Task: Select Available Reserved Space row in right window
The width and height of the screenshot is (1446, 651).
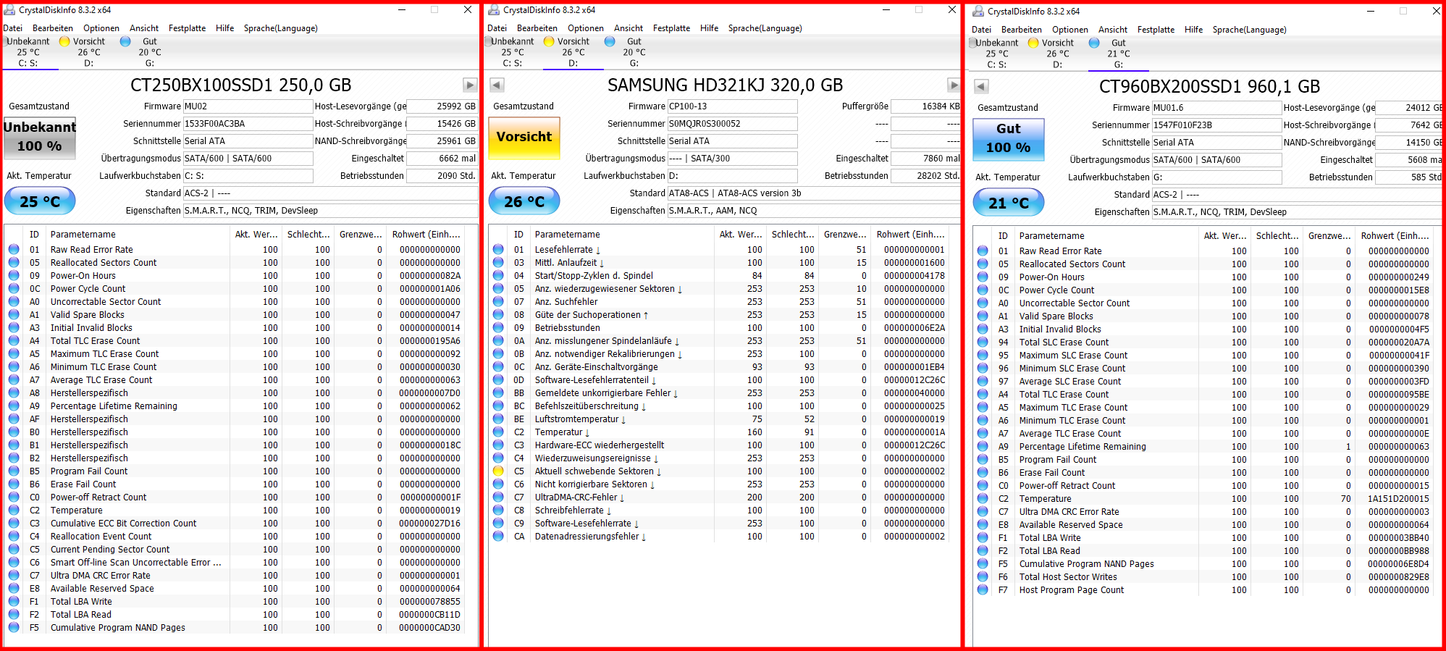Action: tap(1204, 524)
